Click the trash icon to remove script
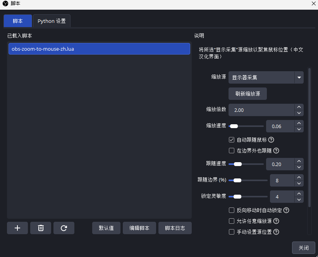 [x=41, y=228]
